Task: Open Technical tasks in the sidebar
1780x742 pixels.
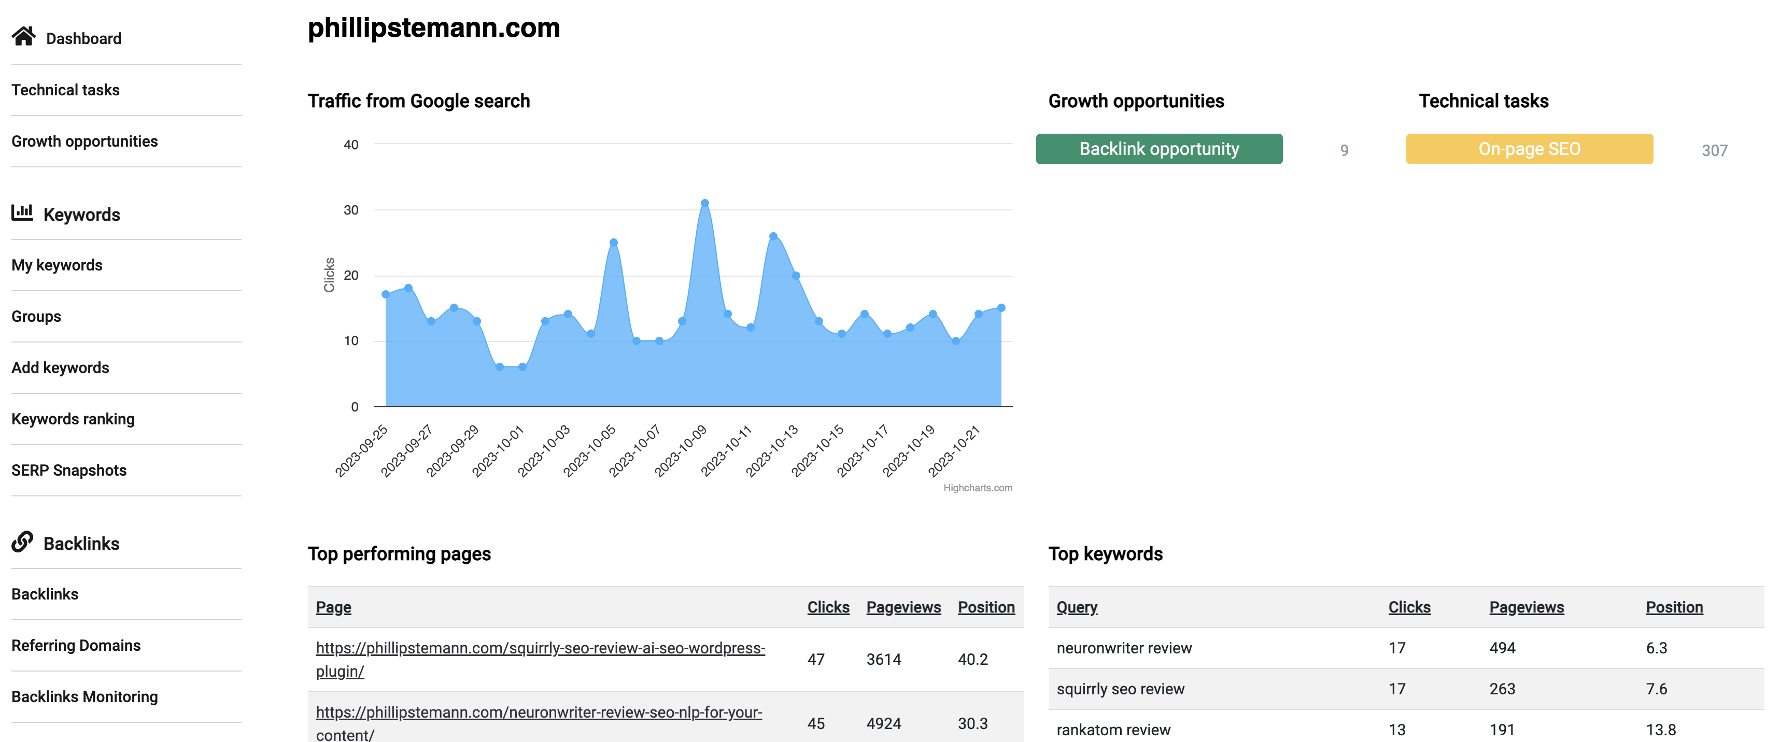Action: [x=66, y=90]
